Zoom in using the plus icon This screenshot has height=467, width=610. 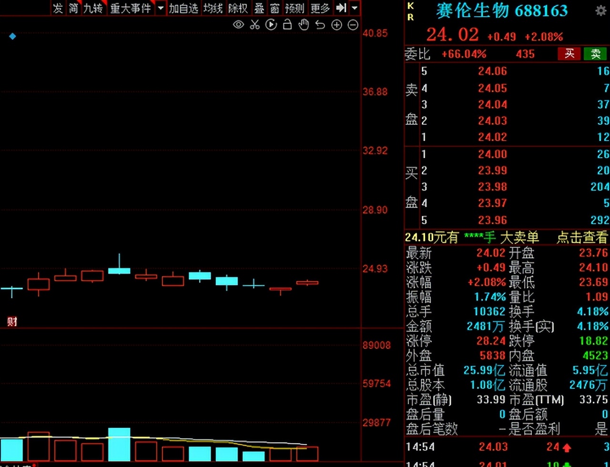coord(336,25)
